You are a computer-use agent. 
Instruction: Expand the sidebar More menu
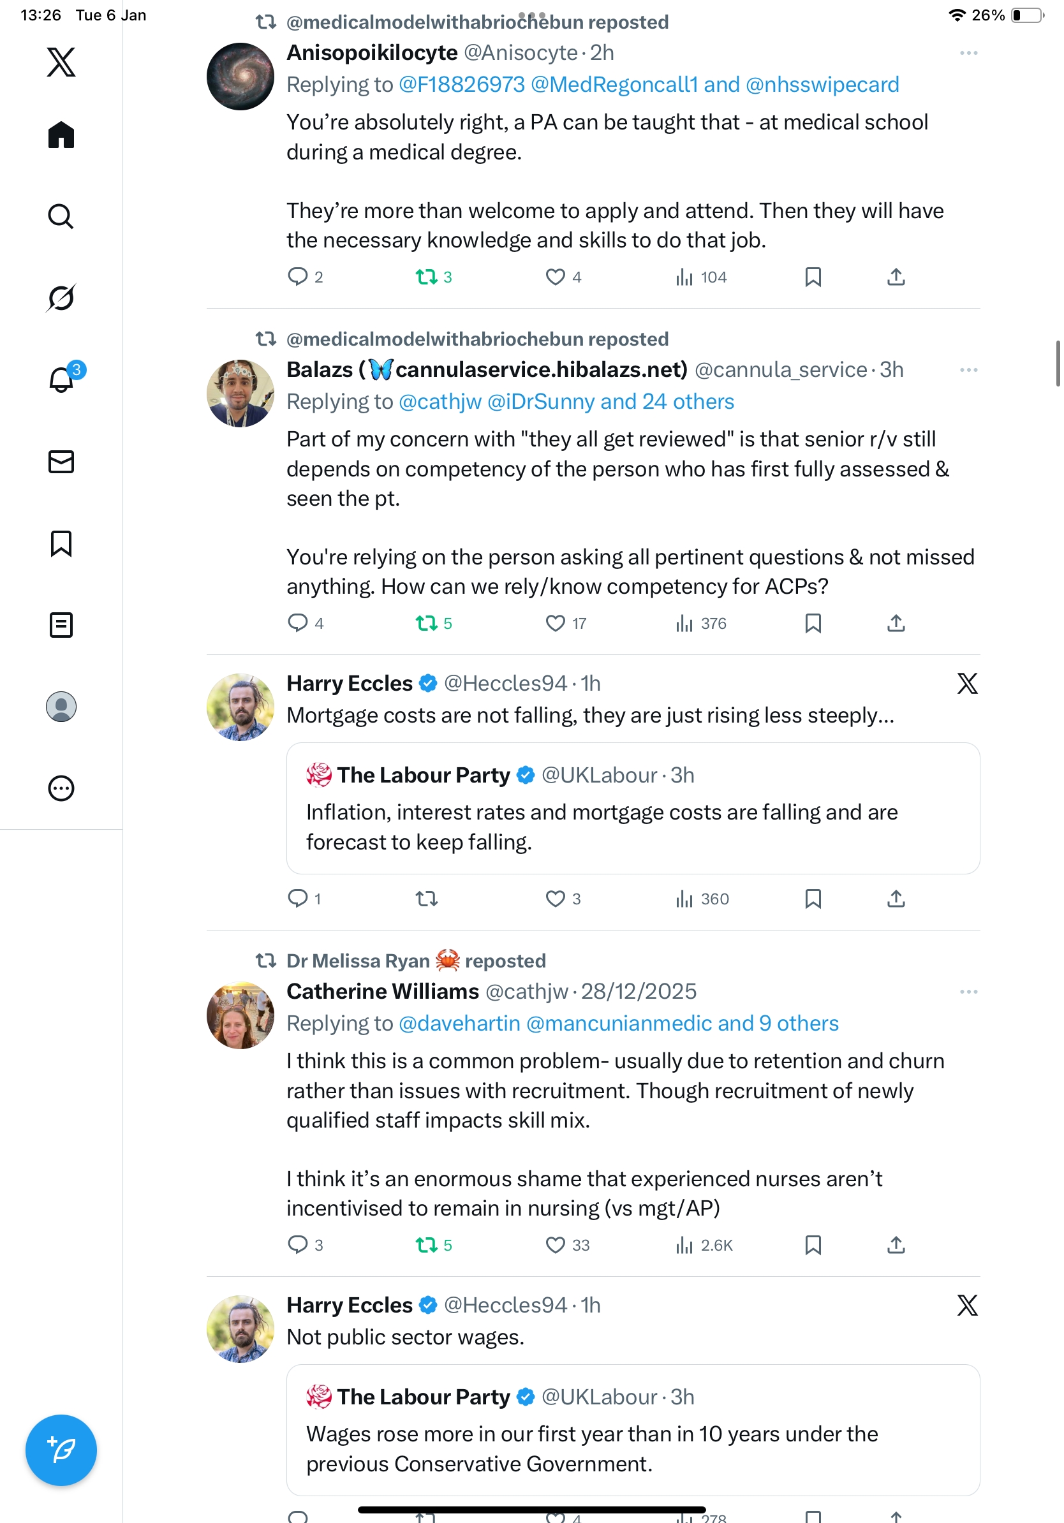pyautogui.click(x=61, y=789)
